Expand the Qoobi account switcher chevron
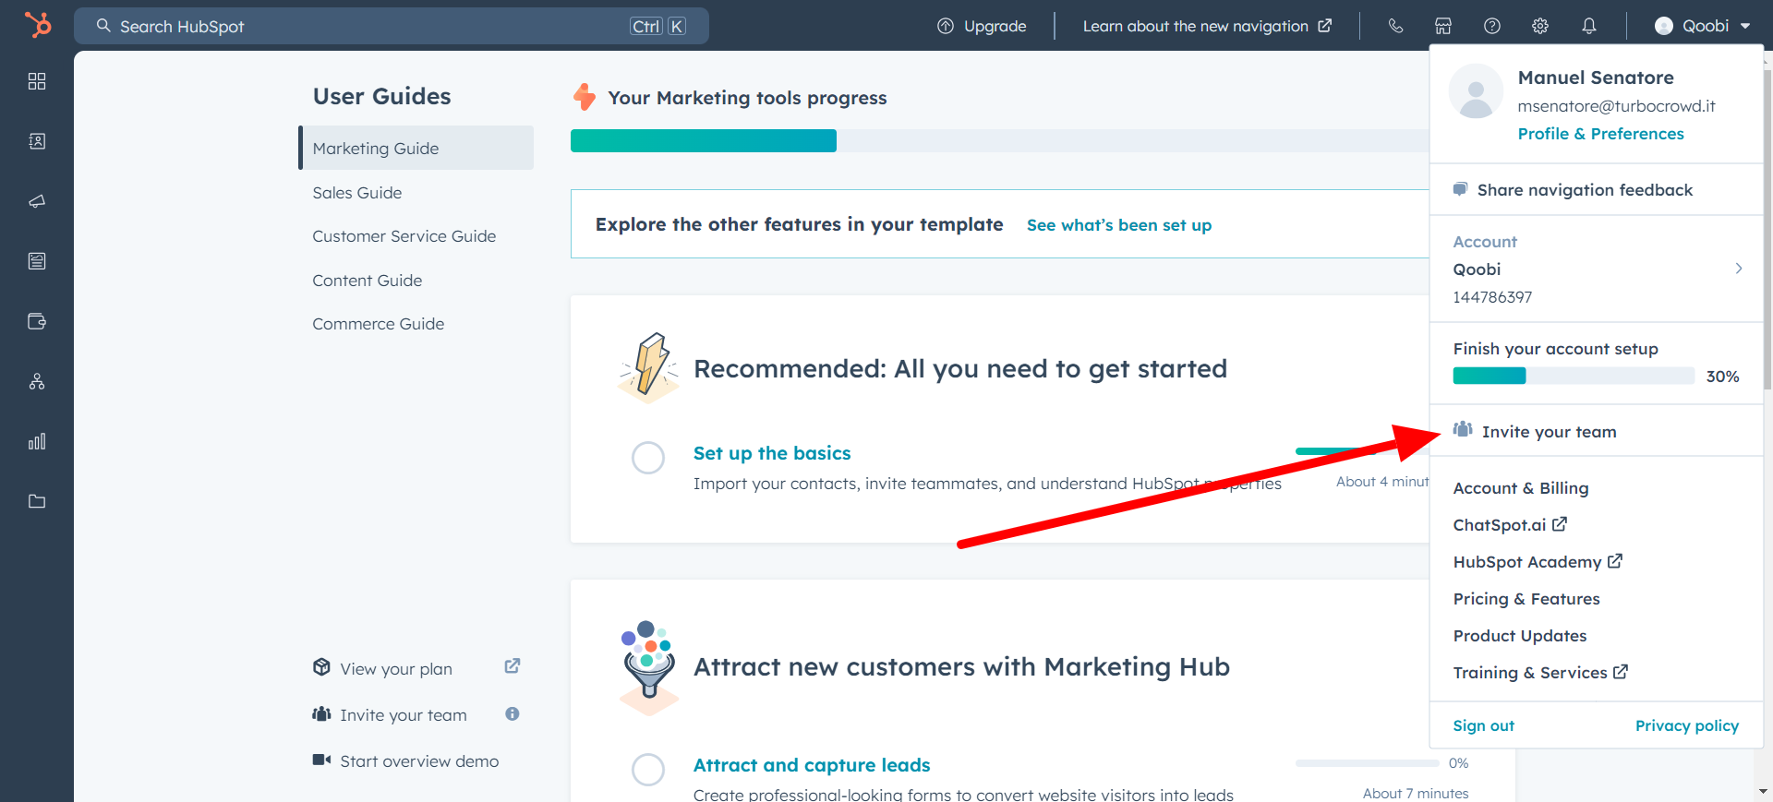Viewport: 1773px width, 802px height. [1739, 269]
